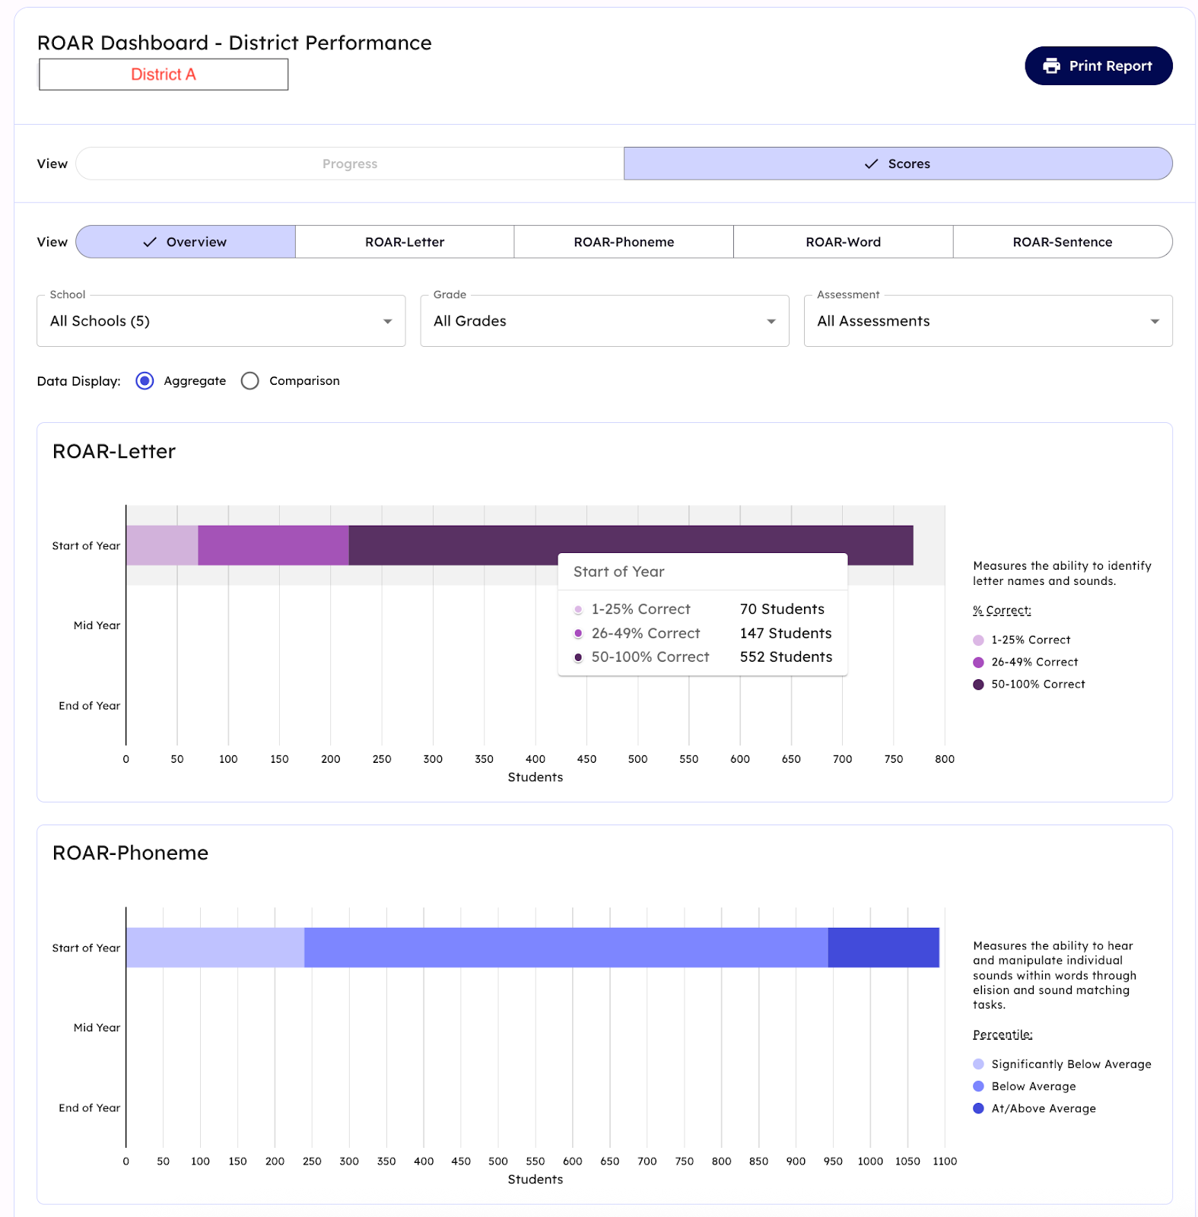The image size is (1198, 1217).
Task: Click the District A name field
Action: coord(164,75)
